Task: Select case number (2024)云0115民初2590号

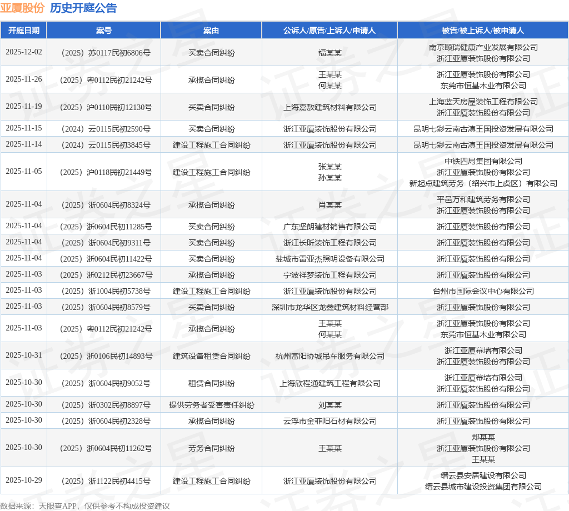Action: point(104,129)
